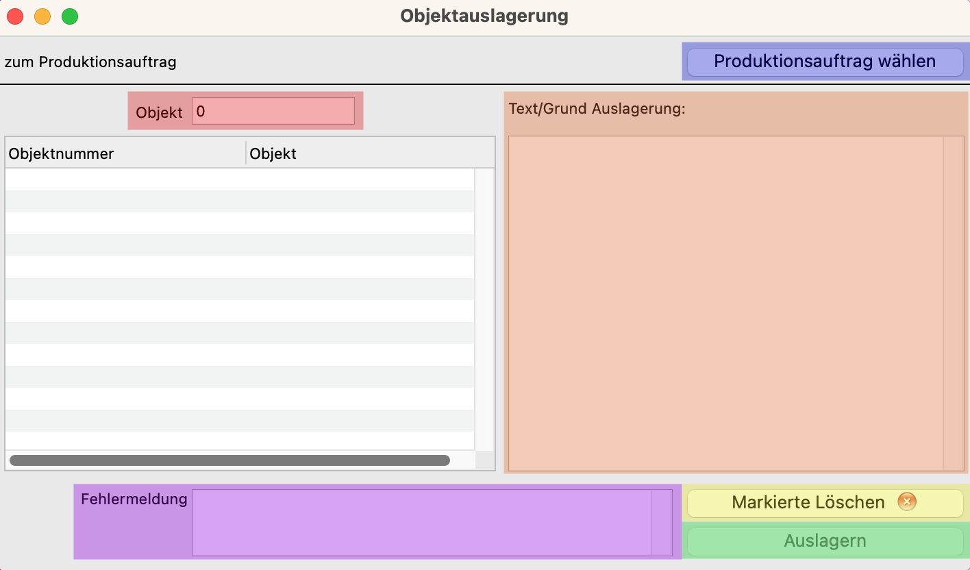
Task: Click the scrollbar of the Text/Grund Auslagerung area
Action: [x=953, y=303]
